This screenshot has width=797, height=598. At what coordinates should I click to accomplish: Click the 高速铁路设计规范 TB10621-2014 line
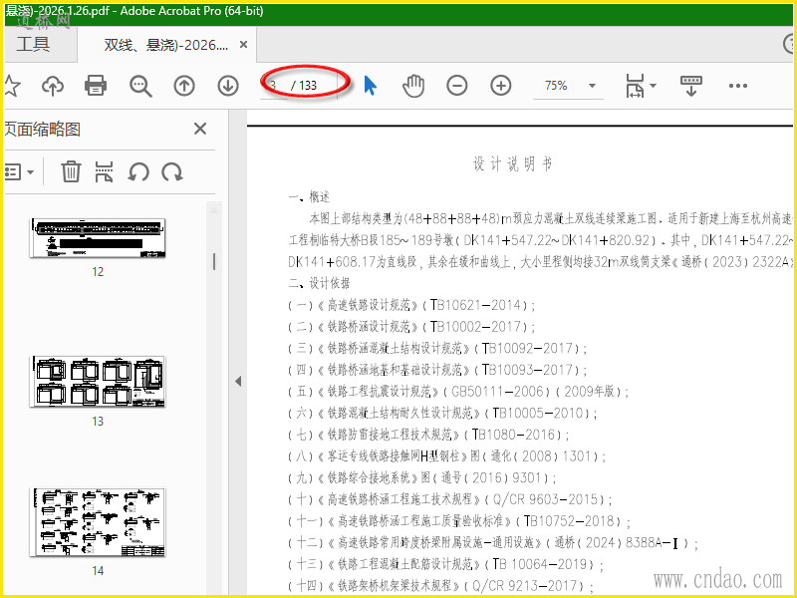(x=411, y=305)
